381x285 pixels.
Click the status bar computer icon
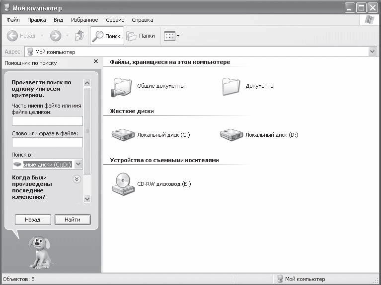pos(280,279)
